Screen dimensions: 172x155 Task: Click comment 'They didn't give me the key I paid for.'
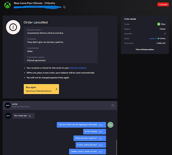pos(45,42)
